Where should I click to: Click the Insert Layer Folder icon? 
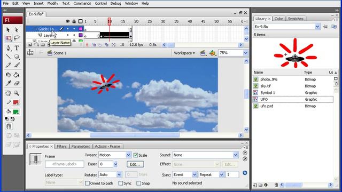click(x=43, y=45)
